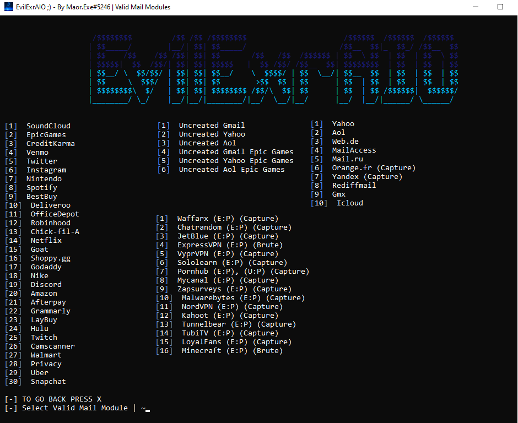518x423 pixels.
Task: Click the Snapchat entry at list bottom
Action: coord(48,381)
